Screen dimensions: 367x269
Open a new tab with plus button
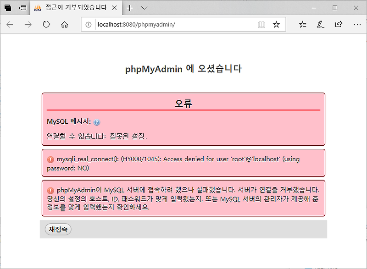point(130,8)
